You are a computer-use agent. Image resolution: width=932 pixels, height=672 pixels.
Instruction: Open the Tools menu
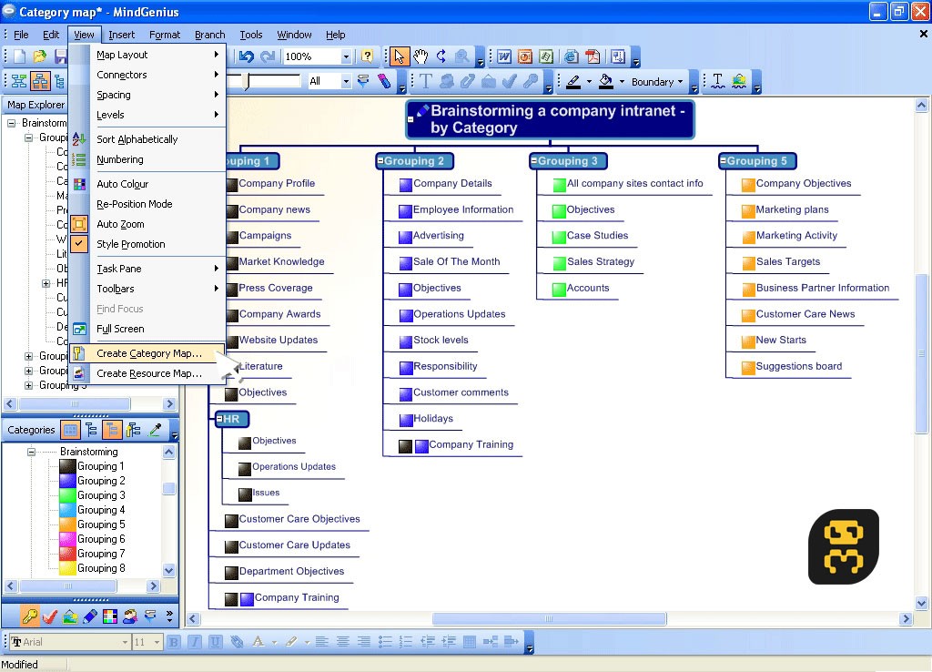[251, 35]
